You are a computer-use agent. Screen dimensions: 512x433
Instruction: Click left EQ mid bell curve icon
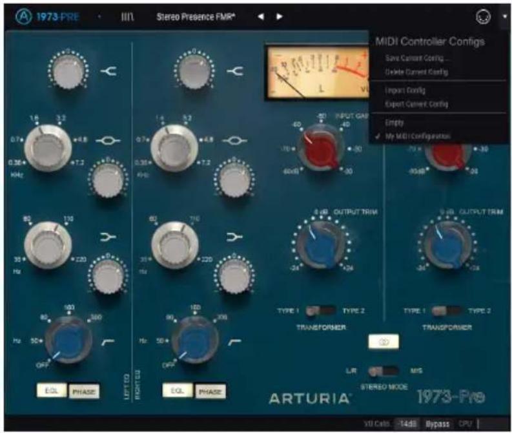pyautogui.click(x=108, y=140)
